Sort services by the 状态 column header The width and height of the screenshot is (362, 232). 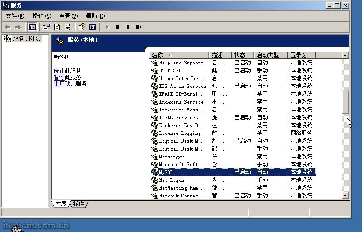pyautogui.click(x=243, y=55)
